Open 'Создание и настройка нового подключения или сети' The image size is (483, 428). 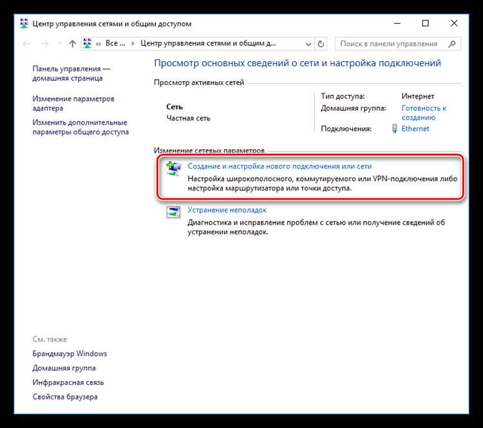[x=279, y=166]
